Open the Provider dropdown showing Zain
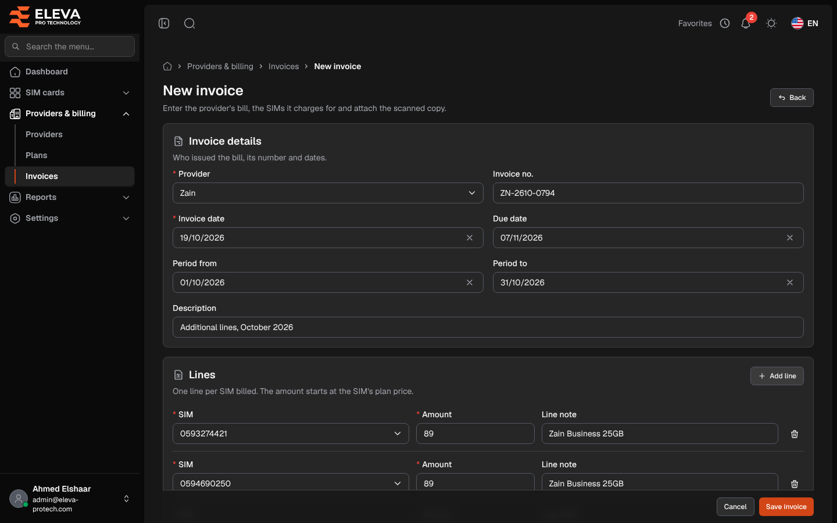 pyautogui.click(x=328, y=193)
